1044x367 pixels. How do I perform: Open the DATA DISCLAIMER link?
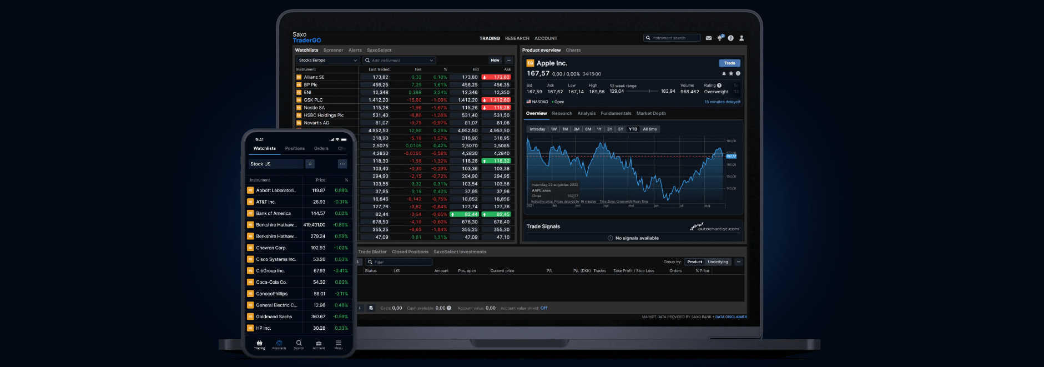[x=731, y=317]
